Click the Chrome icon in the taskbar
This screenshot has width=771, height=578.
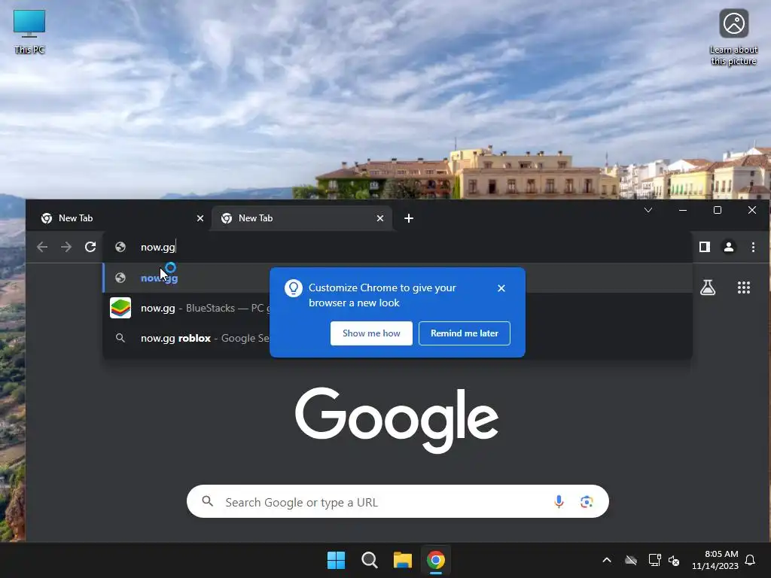(436, 560)
